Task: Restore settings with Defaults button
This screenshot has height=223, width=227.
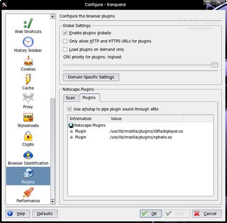Action: tap(45, 213)
